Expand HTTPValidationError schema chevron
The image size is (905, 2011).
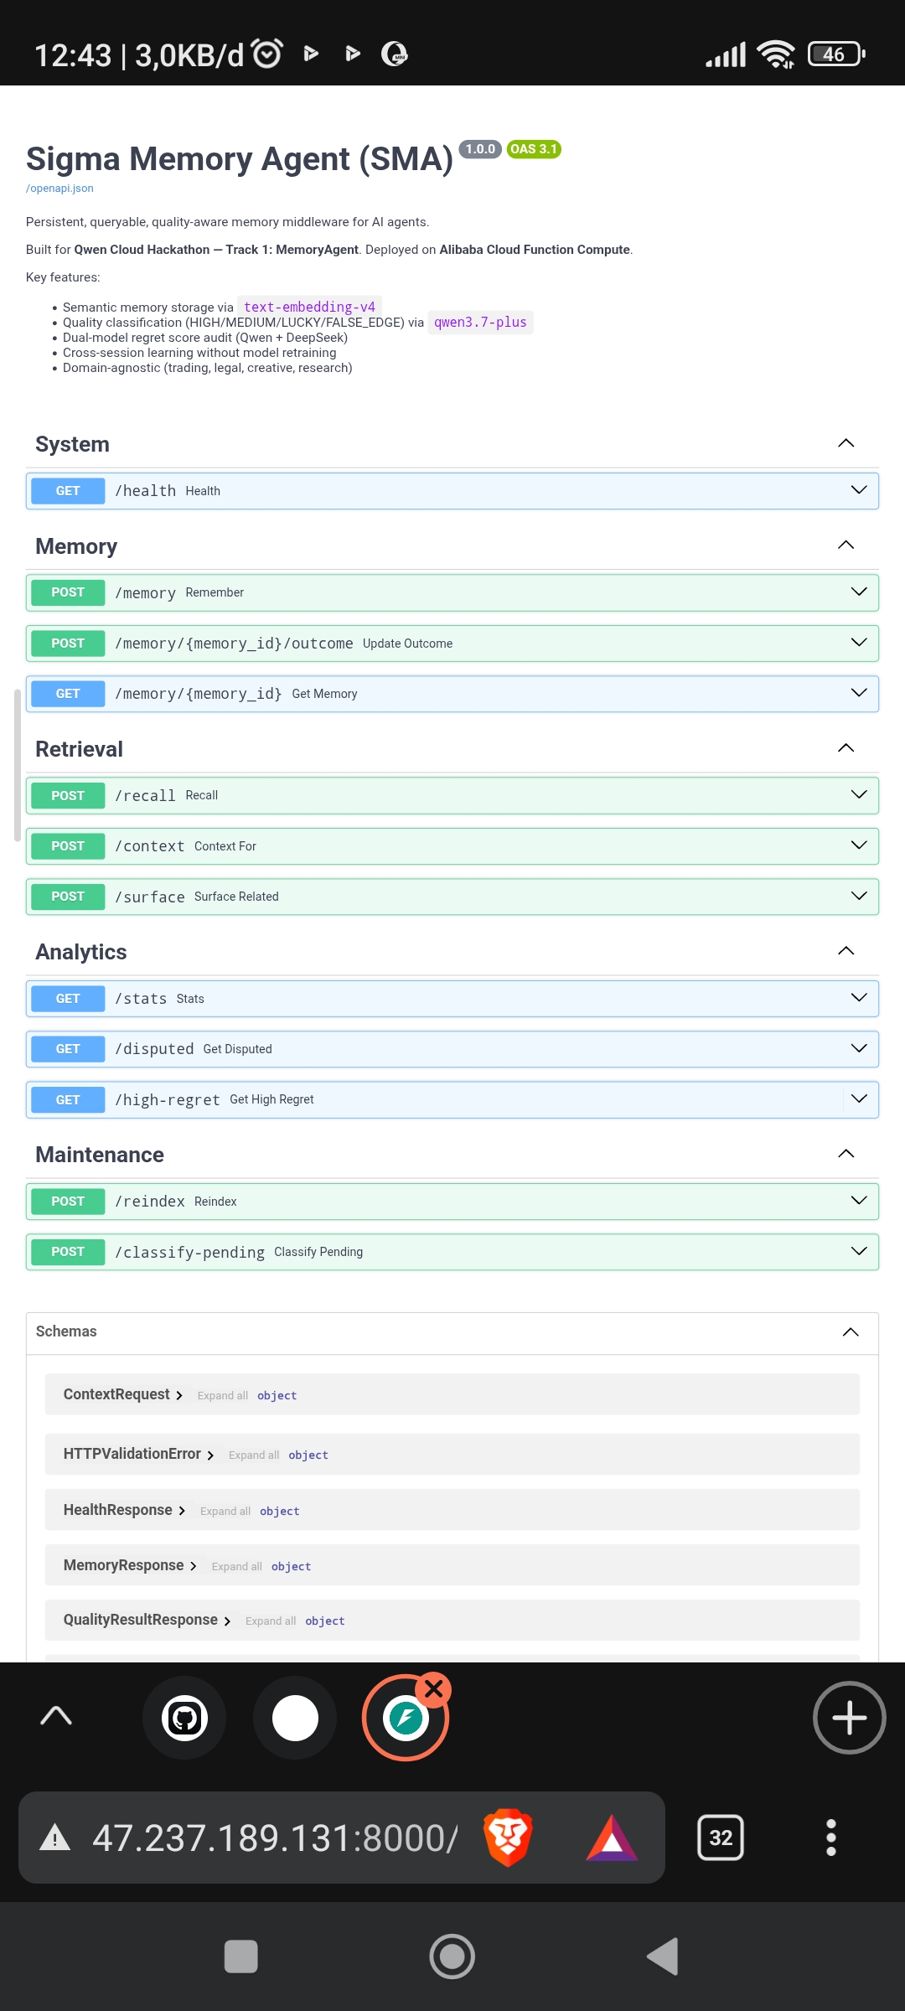pyautogui.click(x=210, y=1455)
